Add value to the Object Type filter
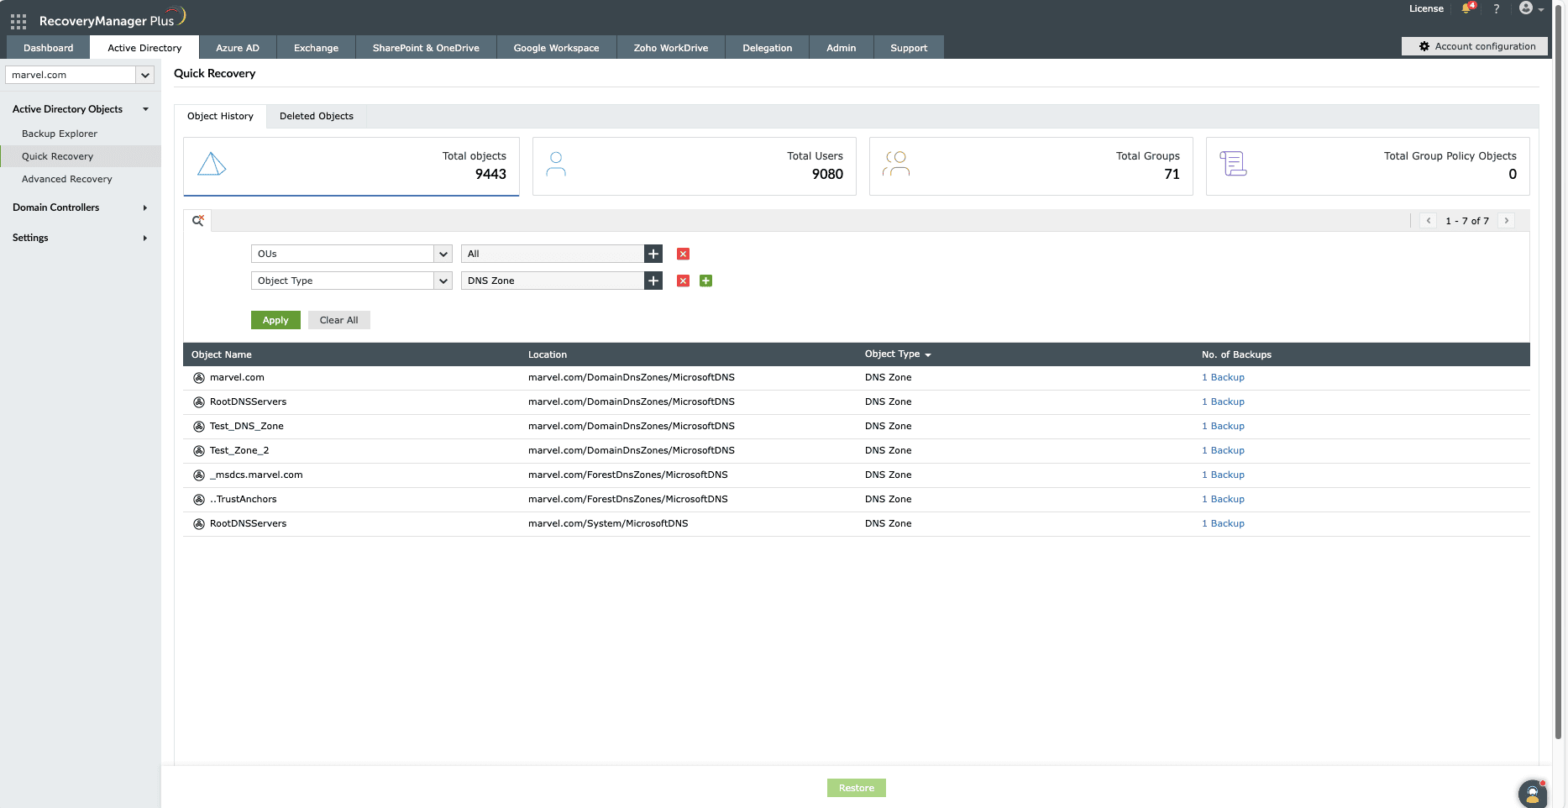Image resolution: width=1568 pixels, height=808 pixels. click(653, 281)
